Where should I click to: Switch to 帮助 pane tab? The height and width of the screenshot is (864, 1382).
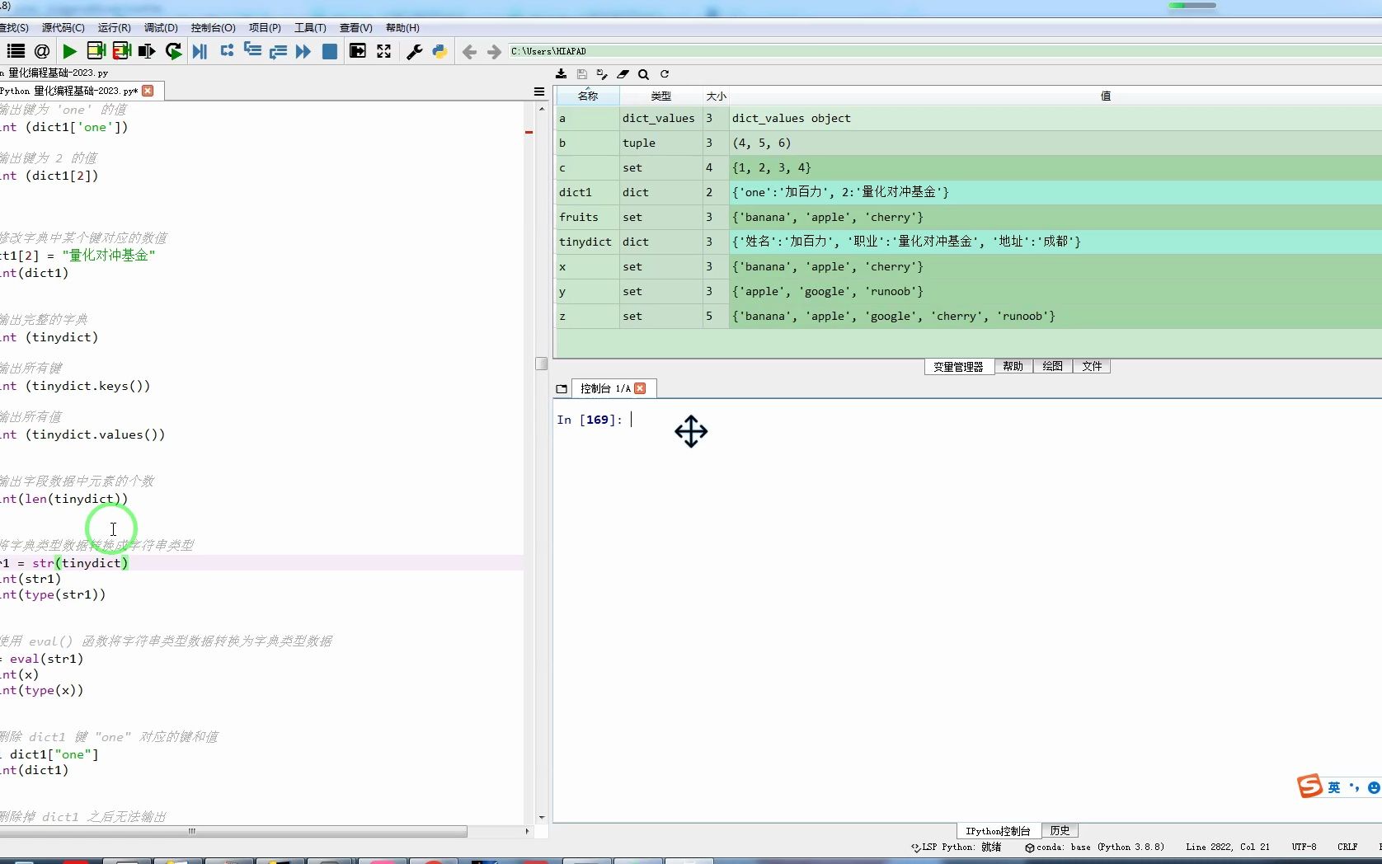pyautogui.click(x=1013, y=367)
